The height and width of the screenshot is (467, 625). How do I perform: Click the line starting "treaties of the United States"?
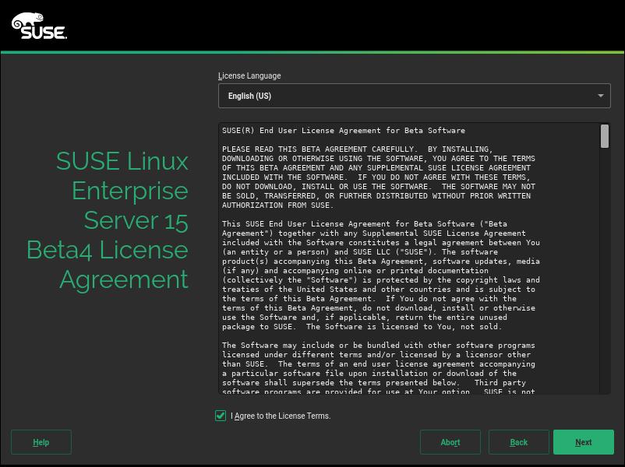pyautogui.click(x=378, y=290)
